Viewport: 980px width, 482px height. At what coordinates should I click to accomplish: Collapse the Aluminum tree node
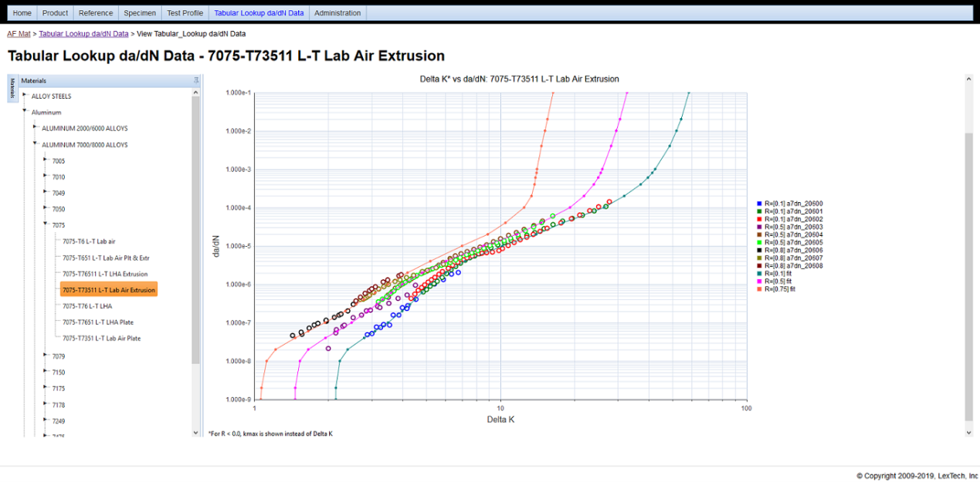(25, 112)
